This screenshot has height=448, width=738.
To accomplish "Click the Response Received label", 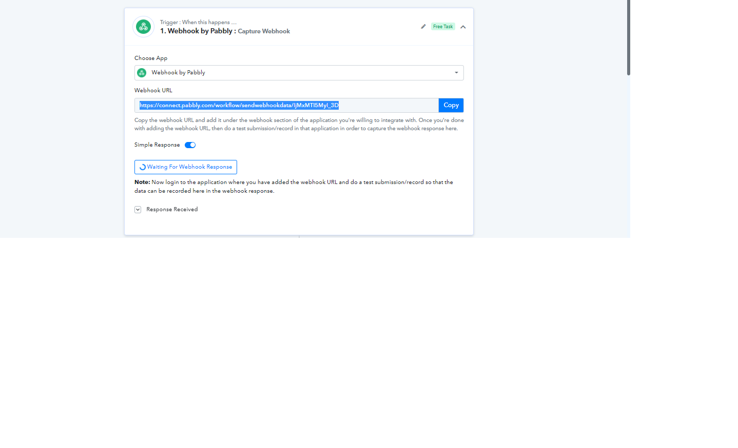I will coord(172,210).
